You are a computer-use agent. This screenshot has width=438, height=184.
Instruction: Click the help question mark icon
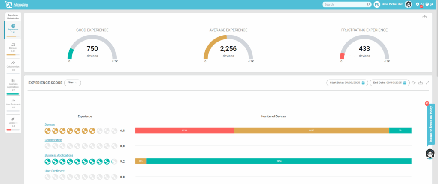point(427,4)
